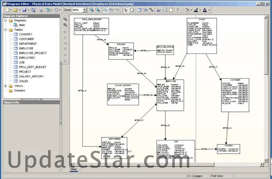Image resolution: width=272 pixels, height=179 pixels.
Task: Collapse the Tables tree node
Action: (x=6, y=30)
